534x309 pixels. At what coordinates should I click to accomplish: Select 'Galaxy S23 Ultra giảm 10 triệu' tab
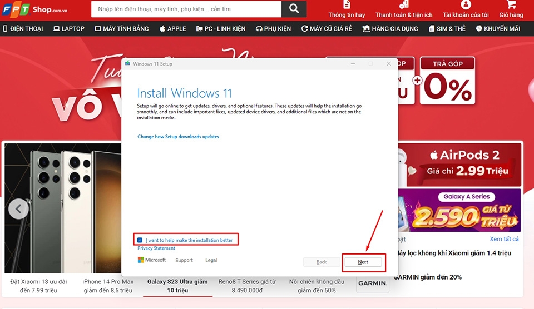(177, 286)
